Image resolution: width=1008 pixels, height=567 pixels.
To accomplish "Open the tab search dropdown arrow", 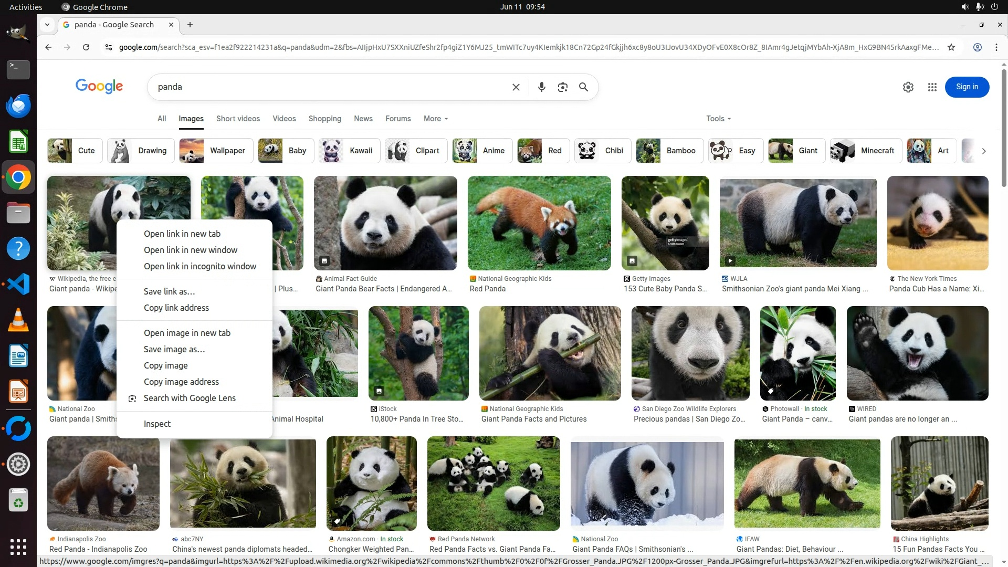I will [47, 25].
